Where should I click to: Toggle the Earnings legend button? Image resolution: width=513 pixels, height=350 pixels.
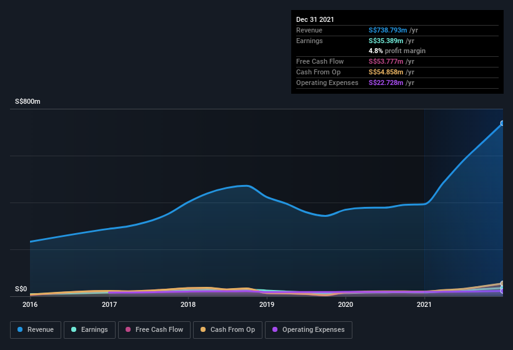tap(89, 330)
